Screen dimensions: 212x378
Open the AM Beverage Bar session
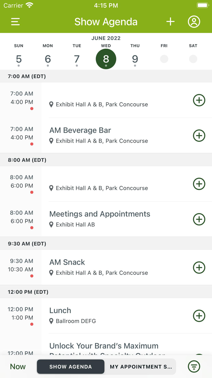[80, 130]
